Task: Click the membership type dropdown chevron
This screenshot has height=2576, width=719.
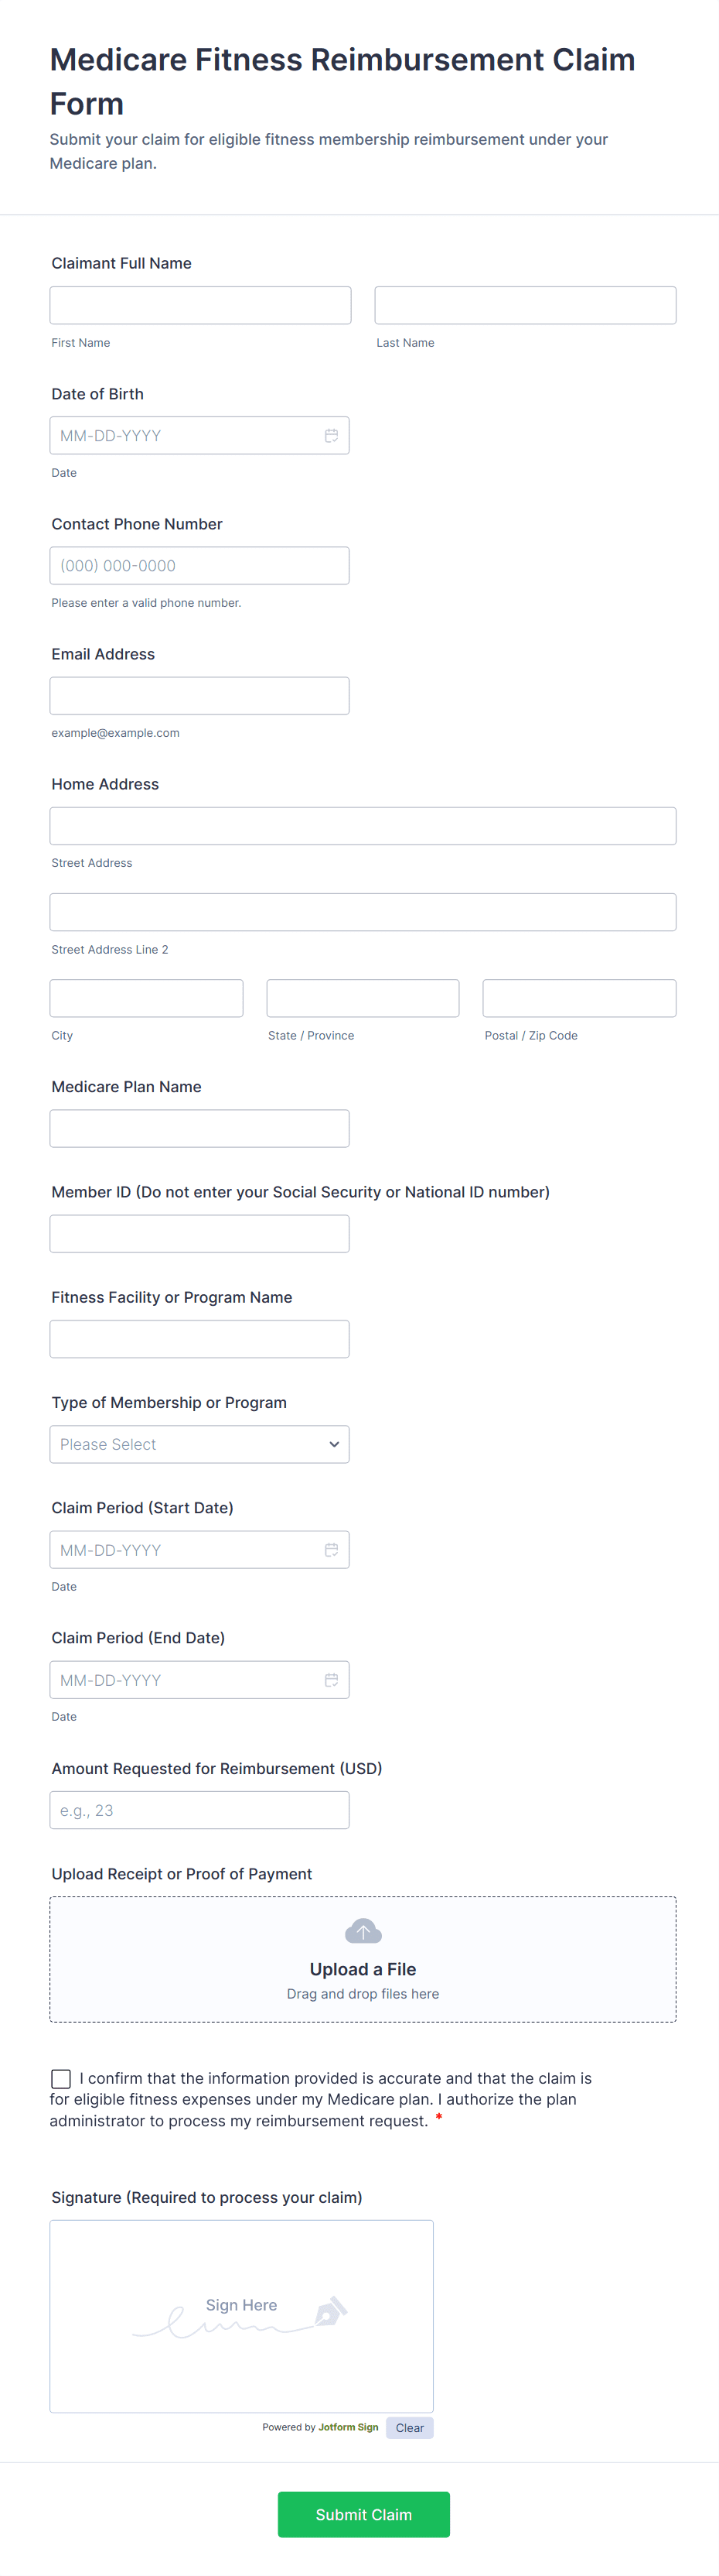Action: tap(333, 1444)
